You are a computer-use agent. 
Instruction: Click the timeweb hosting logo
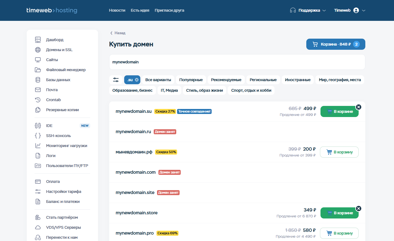[x=52, y=10]
